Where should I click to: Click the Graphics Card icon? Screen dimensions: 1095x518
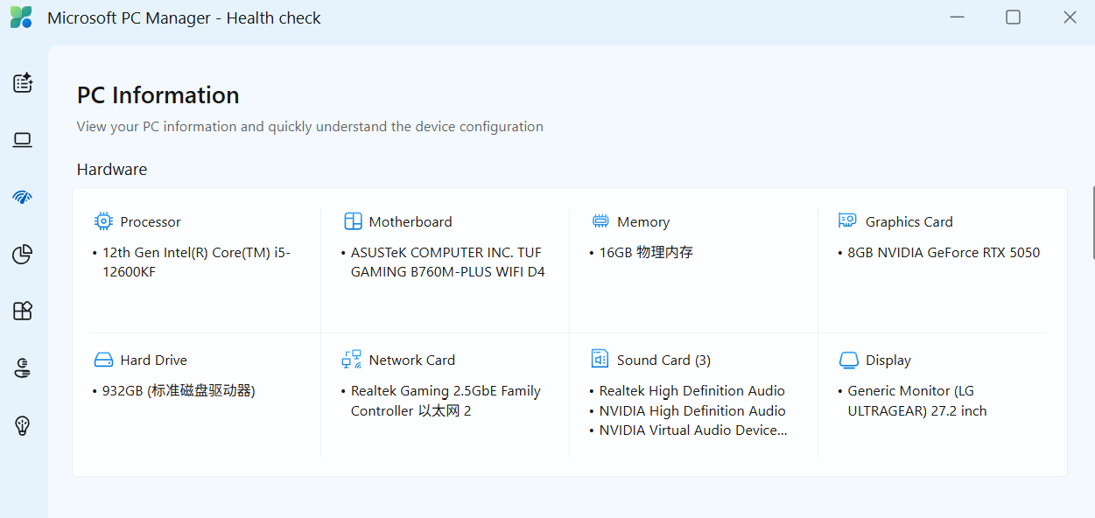pos(847,220)
